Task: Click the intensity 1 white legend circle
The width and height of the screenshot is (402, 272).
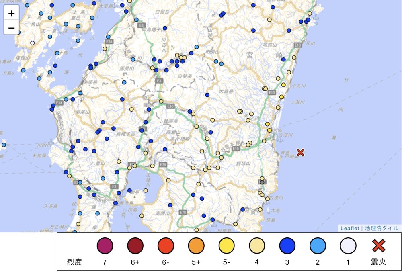Action: 348,245
